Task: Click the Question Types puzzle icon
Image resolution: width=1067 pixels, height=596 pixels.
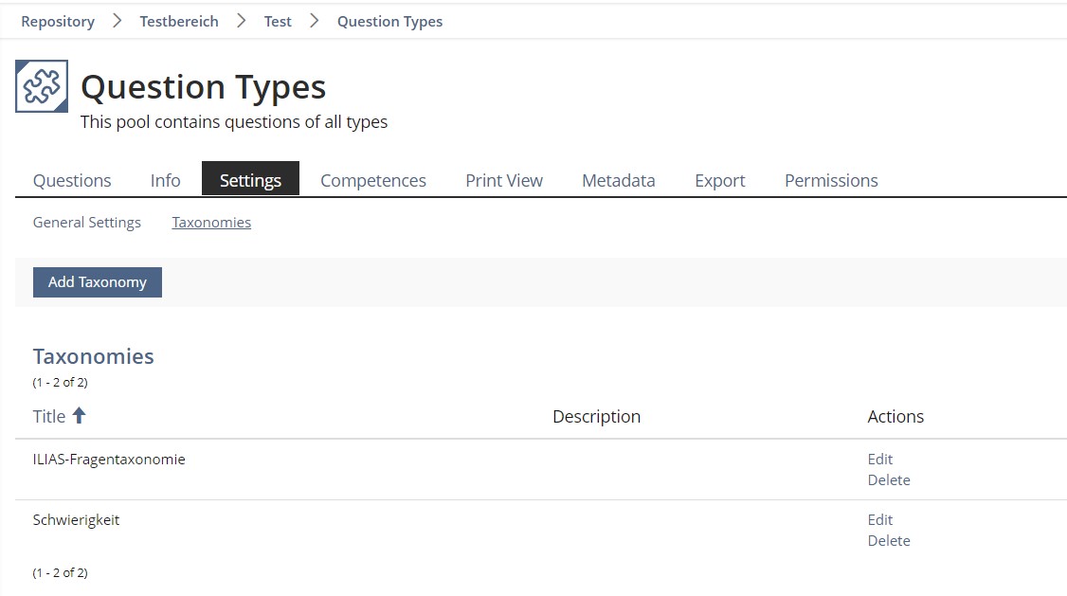Action: point(42,86)
